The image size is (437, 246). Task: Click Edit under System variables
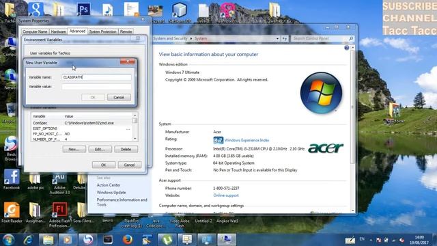100,149
